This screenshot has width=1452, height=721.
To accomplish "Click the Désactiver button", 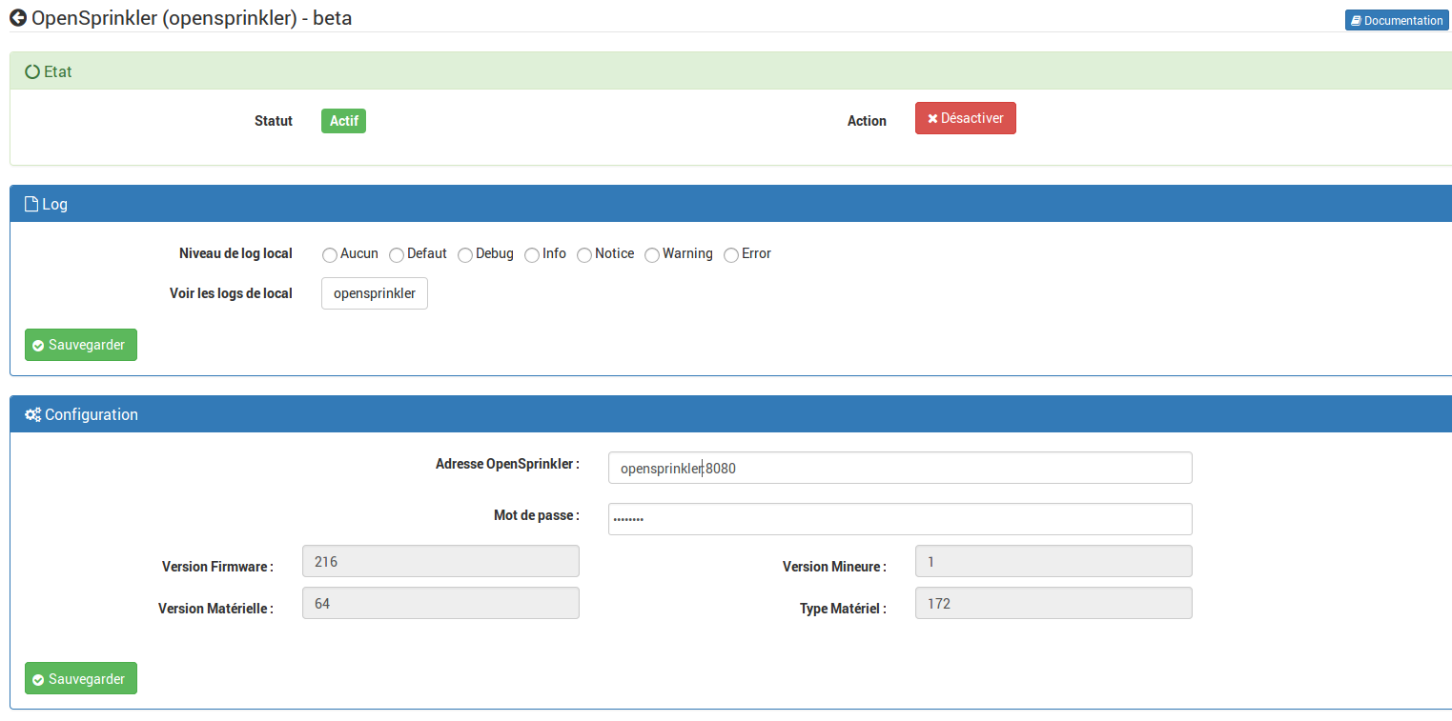I will [966, 118].
